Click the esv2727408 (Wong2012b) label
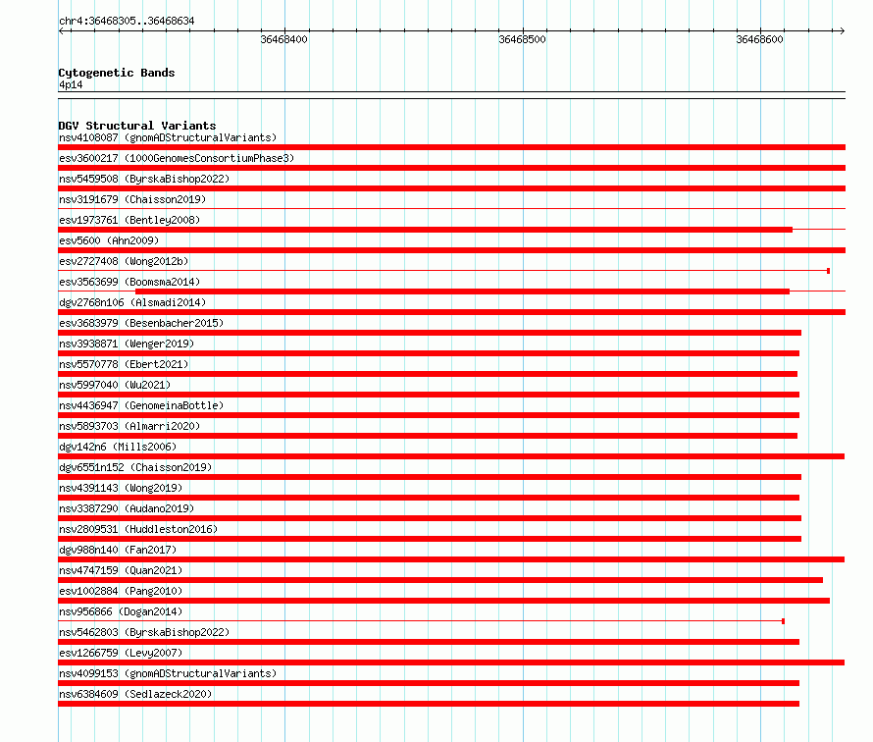Viewport: 873px width, 742px height. (x=124, y=261)
